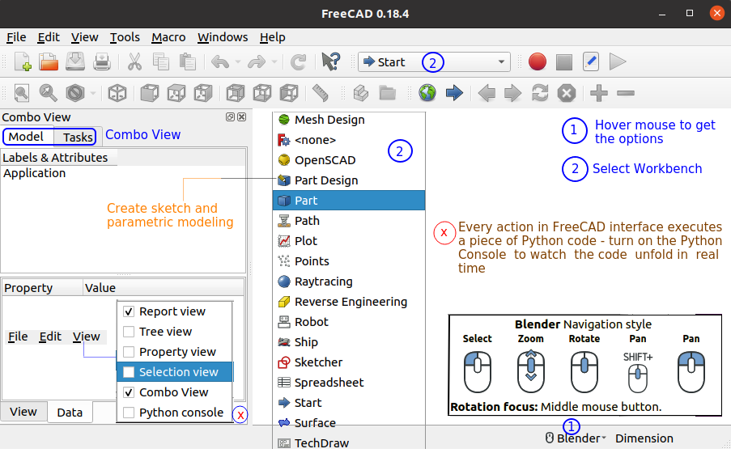
Task: Open the Start workbench selector dropdown
Action: point(434,62)
